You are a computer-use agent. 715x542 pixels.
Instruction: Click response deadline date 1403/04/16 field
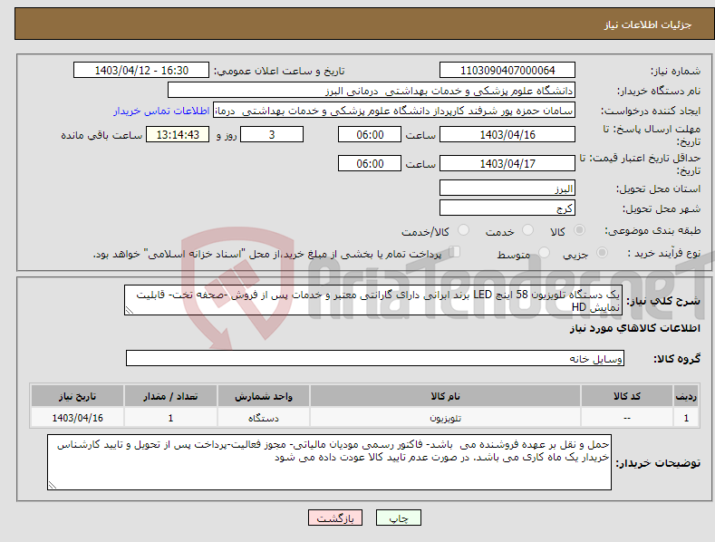click(507, 134)
